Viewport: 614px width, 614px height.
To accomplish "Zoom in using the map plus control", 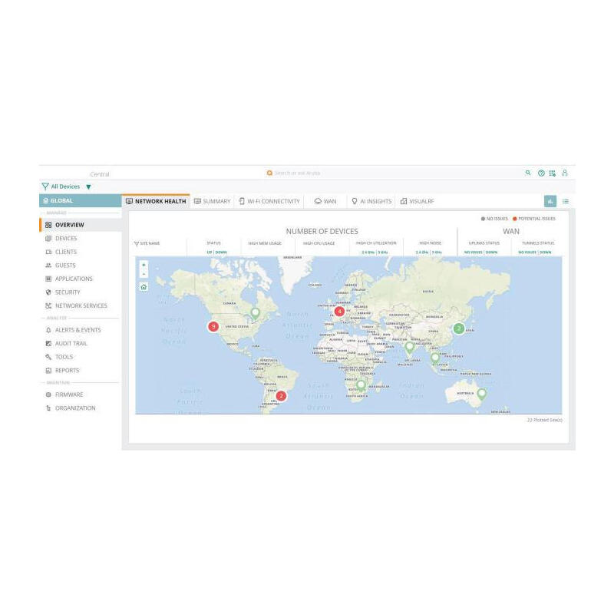I will pyautogui.click(x=143, y=266).
